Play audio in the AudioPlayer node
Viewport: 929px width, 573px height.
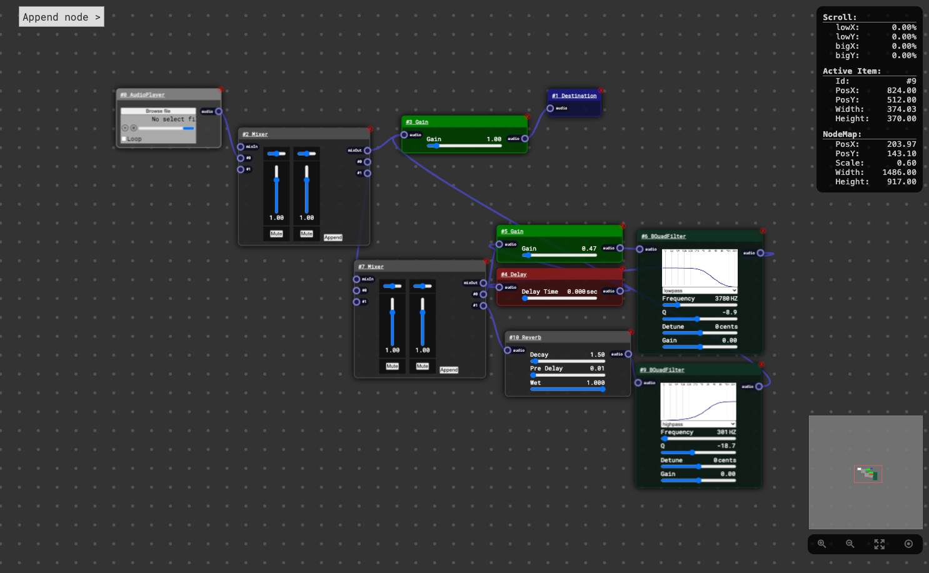point(125,127)
